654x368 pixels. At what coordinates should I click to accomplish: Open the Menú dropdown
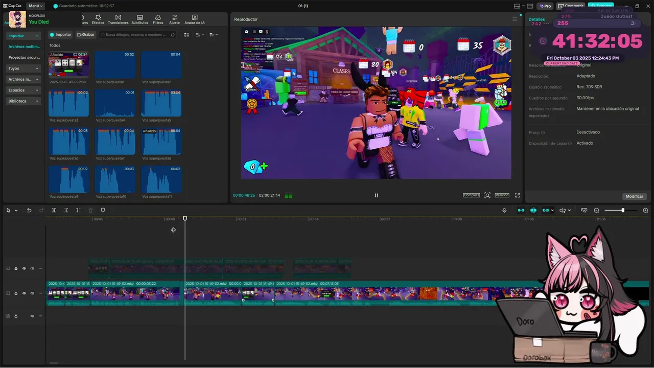(x=35, y=6)
